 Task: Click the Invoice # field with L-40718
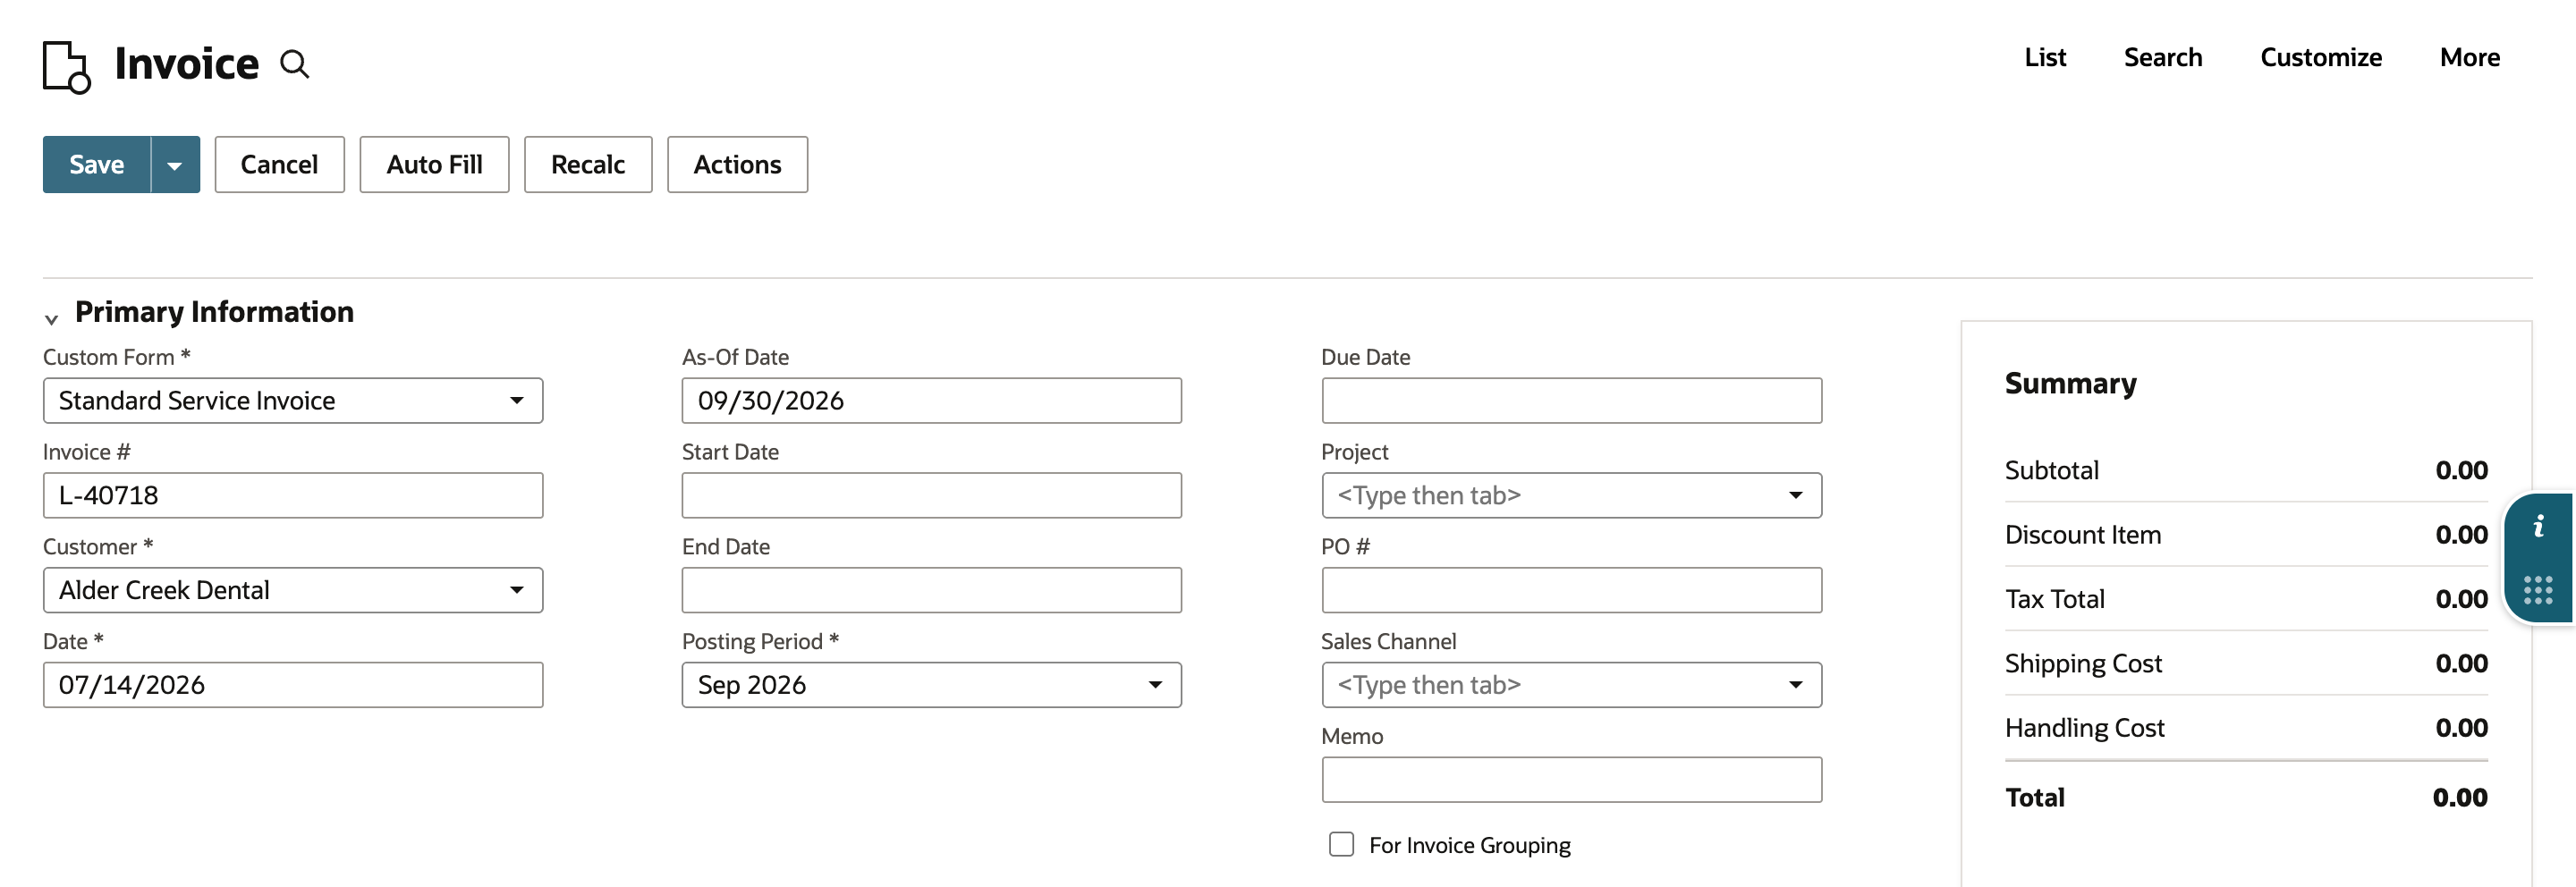[x=293, y=495]
